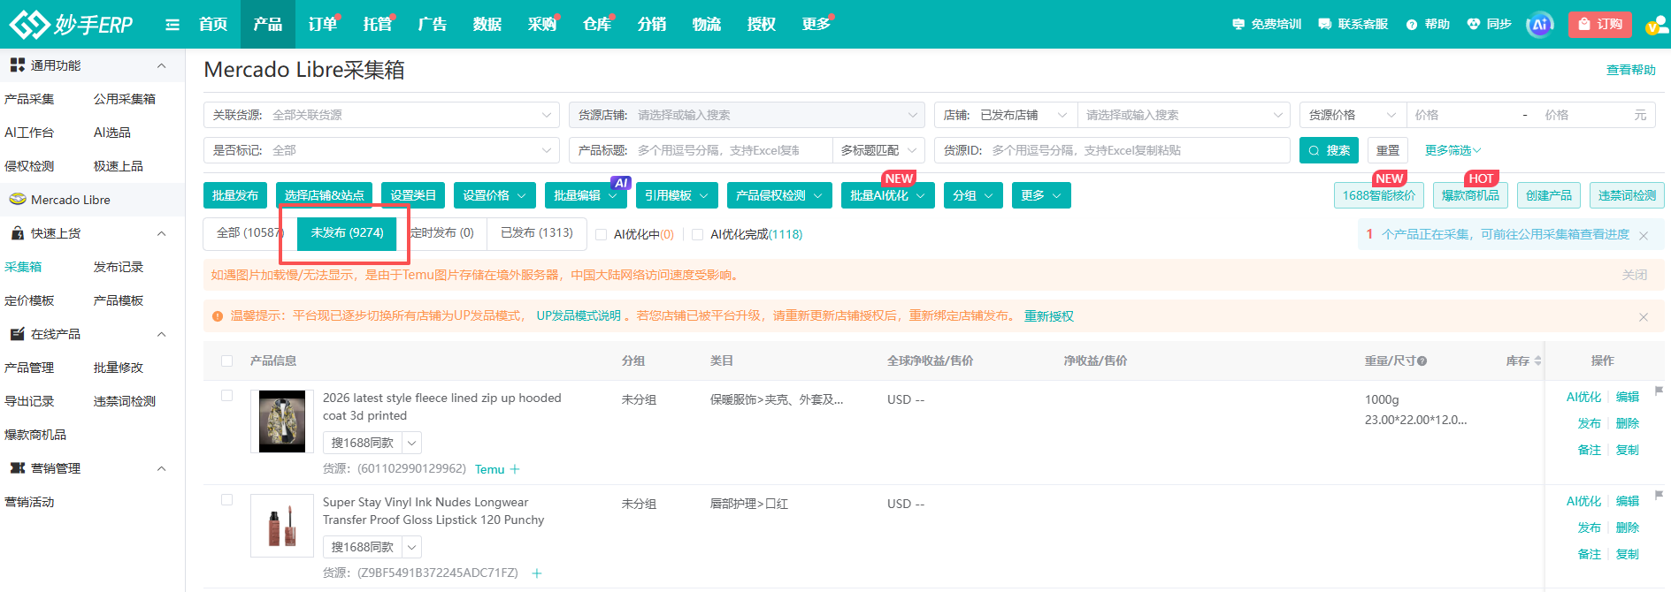This screenshot has width=1671, height=592.
Task: Click the plus icon after Z9BF5491B372245ADC71FZ
Action: pos(537,573)
